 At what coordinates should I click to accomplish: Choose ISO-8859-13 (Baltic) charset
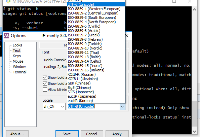click(96, 57)
